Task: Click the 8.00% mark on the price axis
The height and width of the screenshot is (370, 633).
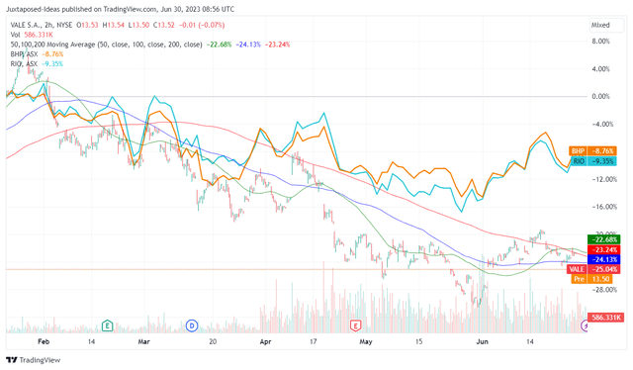Action: point(600,42)
